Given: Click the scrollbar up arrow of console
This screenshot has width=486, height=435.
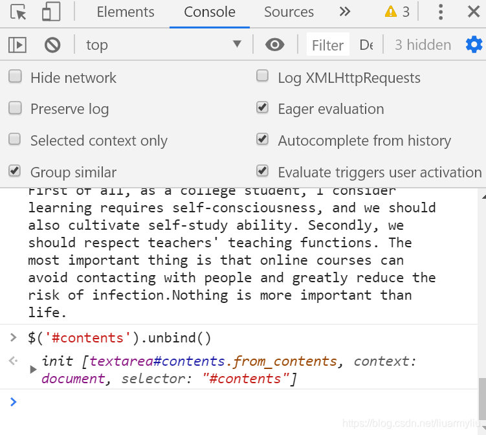Looking at the screenshot, I should click(x=483, y=197).
